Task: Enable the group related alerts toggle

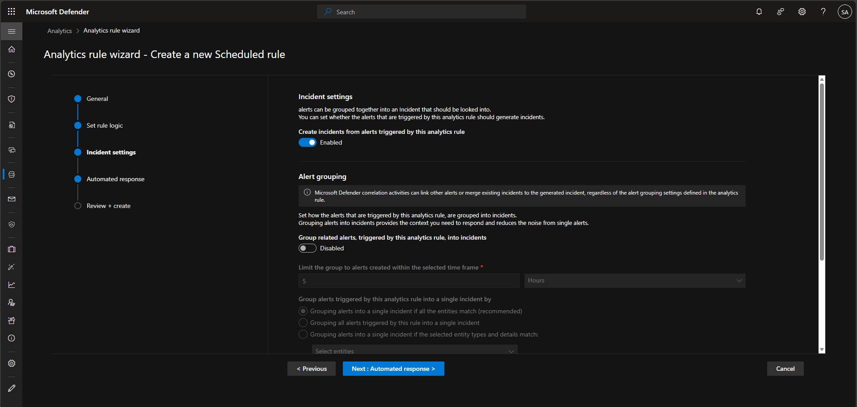Action: pos(307,248)
